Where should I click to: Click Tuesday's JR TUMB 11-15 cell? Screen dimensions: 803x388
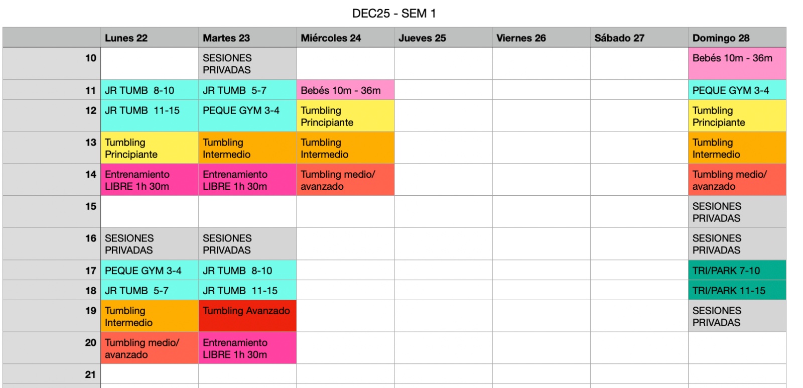pyautogui.click(x=247, y=291)
